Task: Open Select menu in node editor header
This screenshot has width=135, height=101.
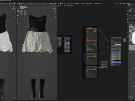Action: point(69,3)
